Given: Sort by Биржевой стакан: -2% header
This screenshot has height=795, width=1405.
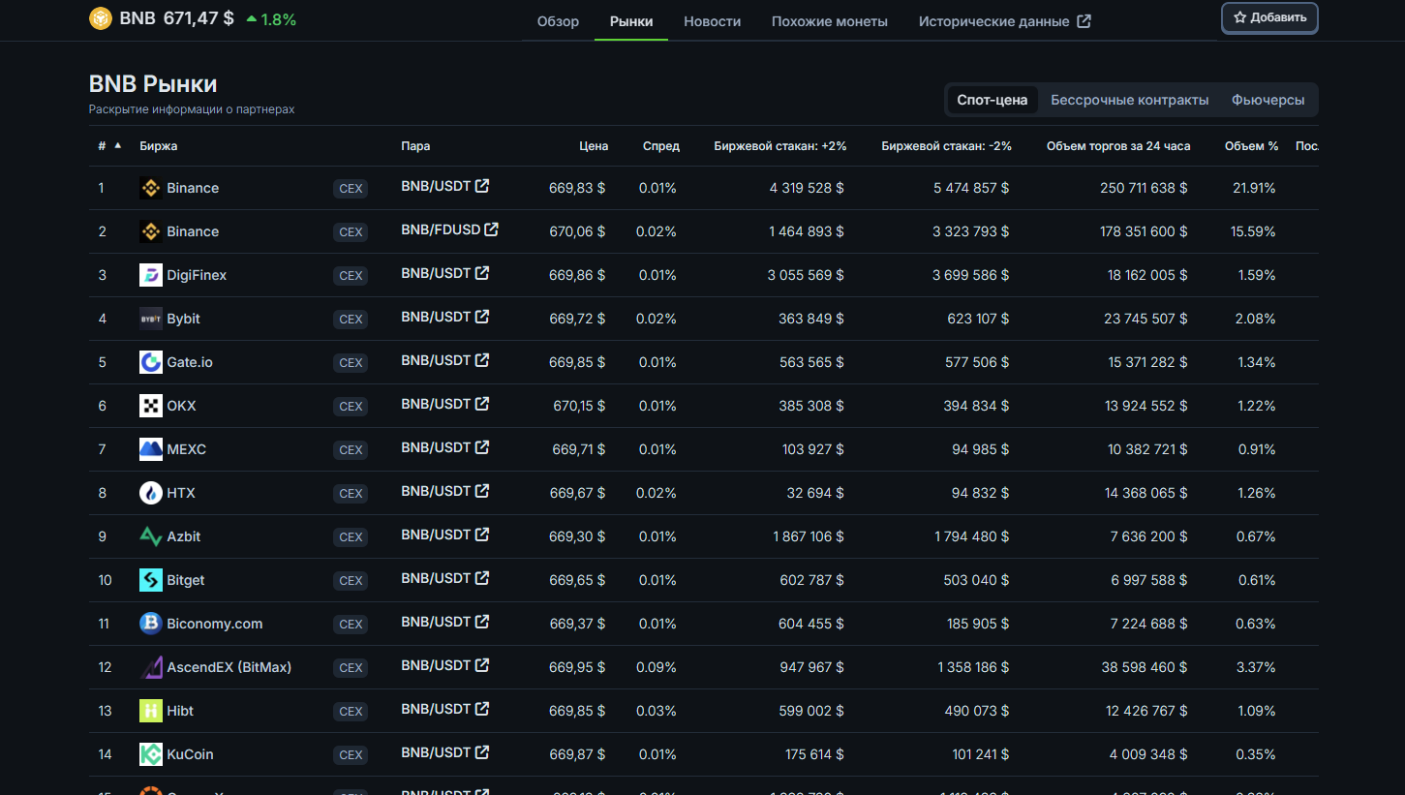Looking at the screenshot, I should [947, 146].
